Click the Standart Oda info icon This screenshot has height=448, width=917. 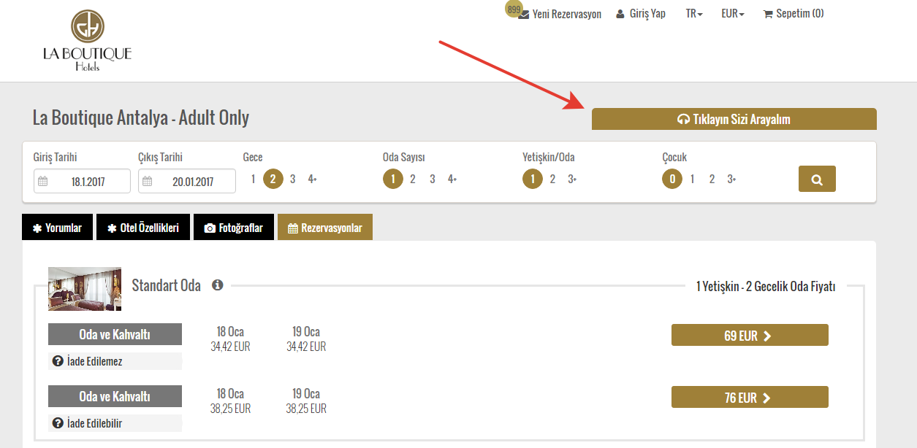click(x=217, y=285)
